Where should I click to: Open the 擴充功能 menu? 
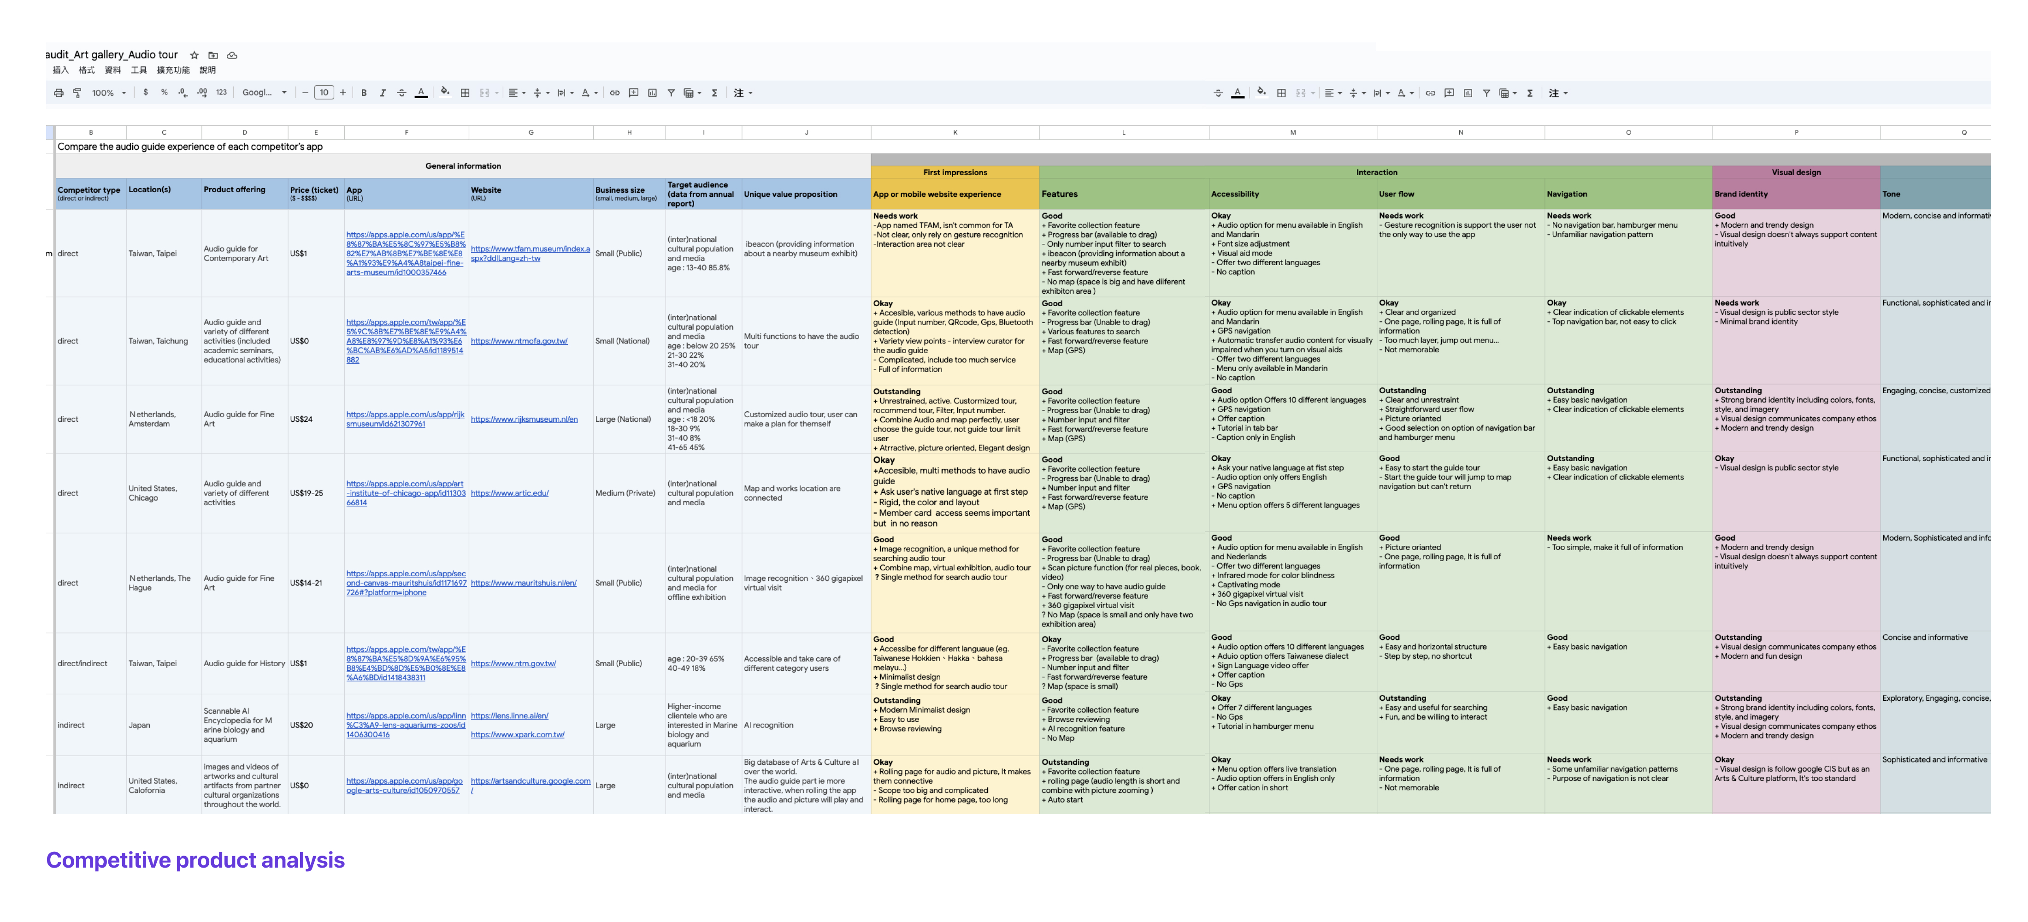coord(172,70)
